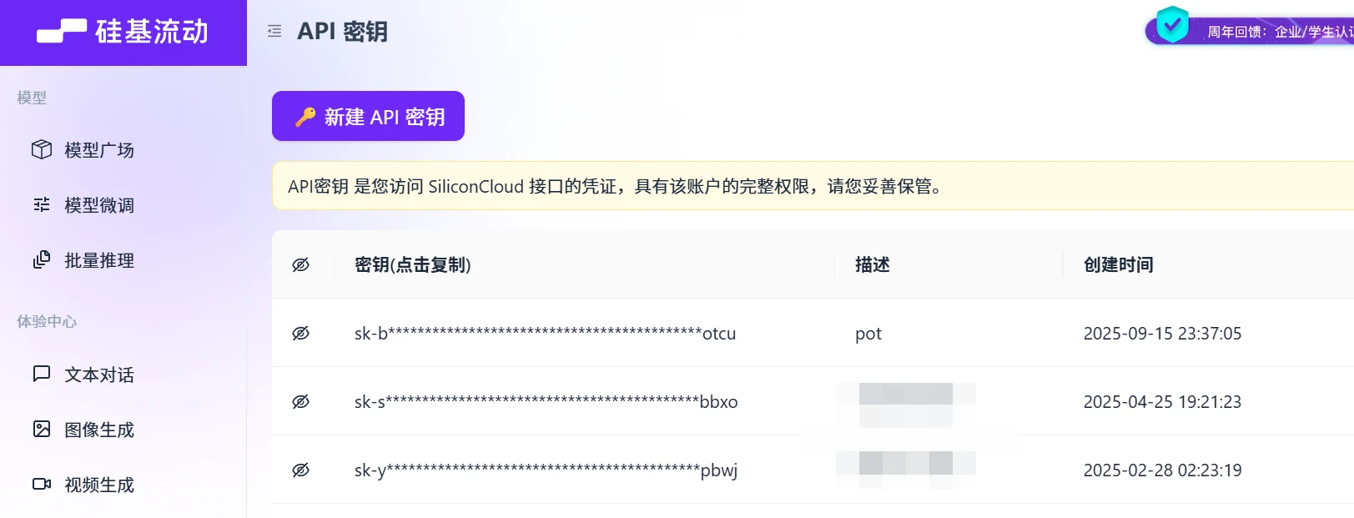Screen dimensions: 1354x518
Task: Toggle visibility of all keys in table header
Action: (x=301, y=264)
